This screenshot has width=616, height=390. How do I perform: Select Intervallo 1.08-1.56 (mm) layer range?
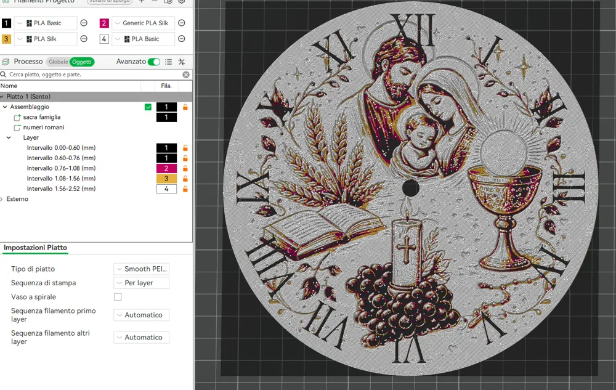[x=61, y=179]
